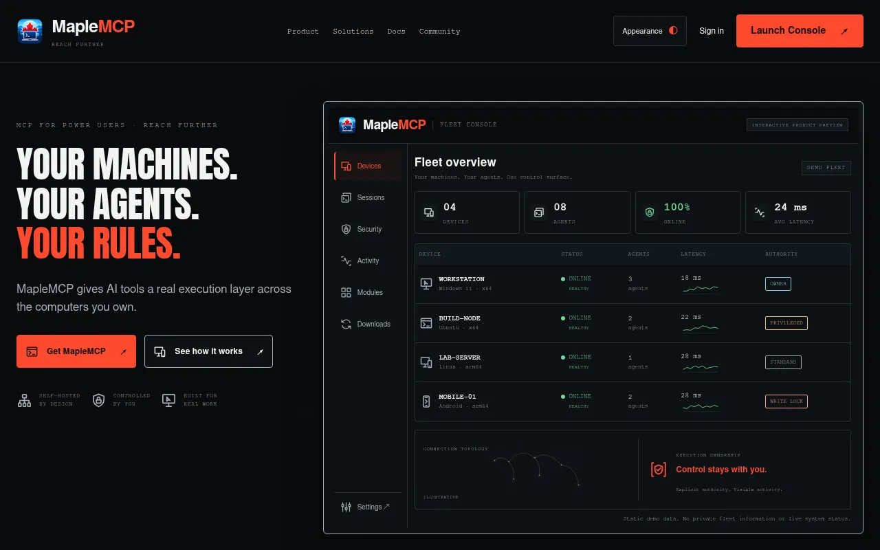Open the Settings sliders icon
Screen dimensions: 880x550
click(346, 507)
